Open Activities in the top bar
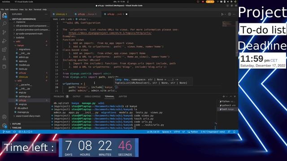The image size is (287, 161). (6, 2)
